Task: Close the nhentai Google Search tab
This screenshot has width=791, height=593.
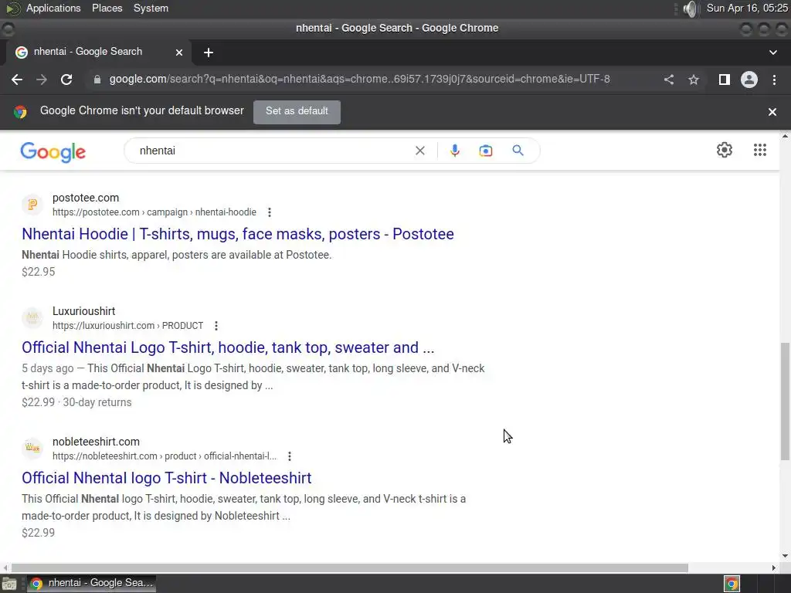Action: click(179, 53)
